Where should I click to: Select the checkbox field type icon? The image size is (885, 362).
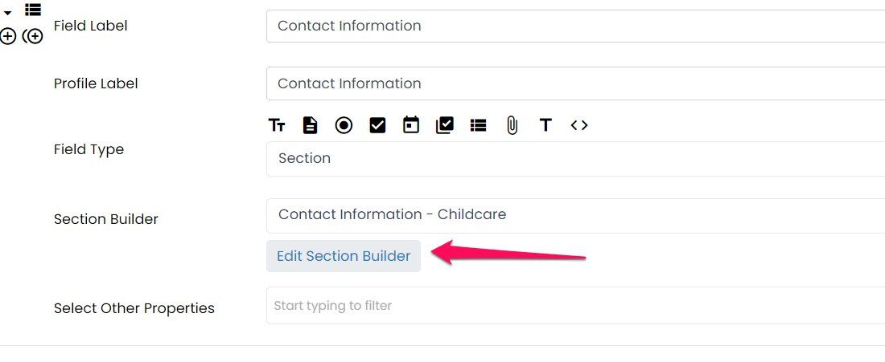377,125
